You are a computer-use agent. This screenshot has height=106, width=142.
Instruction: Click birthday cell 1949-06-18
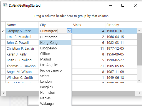(121, 77)
